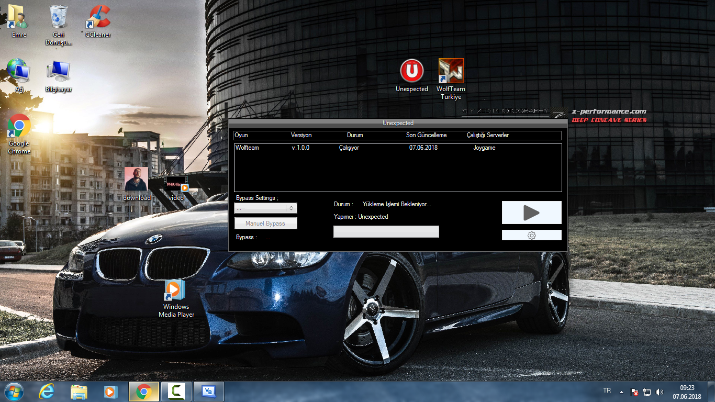
Task: Select the CCleaner desktop shortcut
Action: (x=98, y=21)
